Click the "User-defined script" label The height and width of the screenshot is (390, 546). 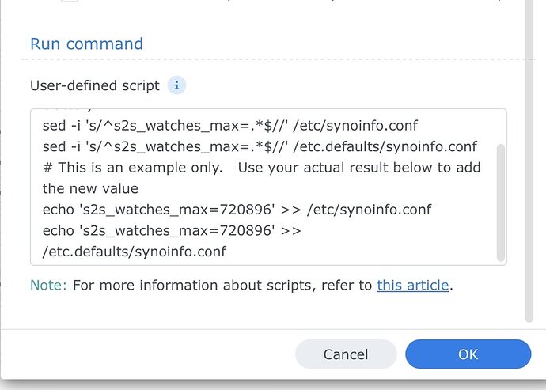click(95, 85)
